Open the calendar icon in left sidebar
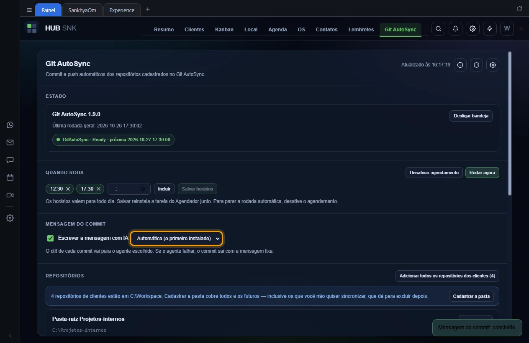Screen dimensions: 529x343 pyautogui.click(x=10, y=178)
